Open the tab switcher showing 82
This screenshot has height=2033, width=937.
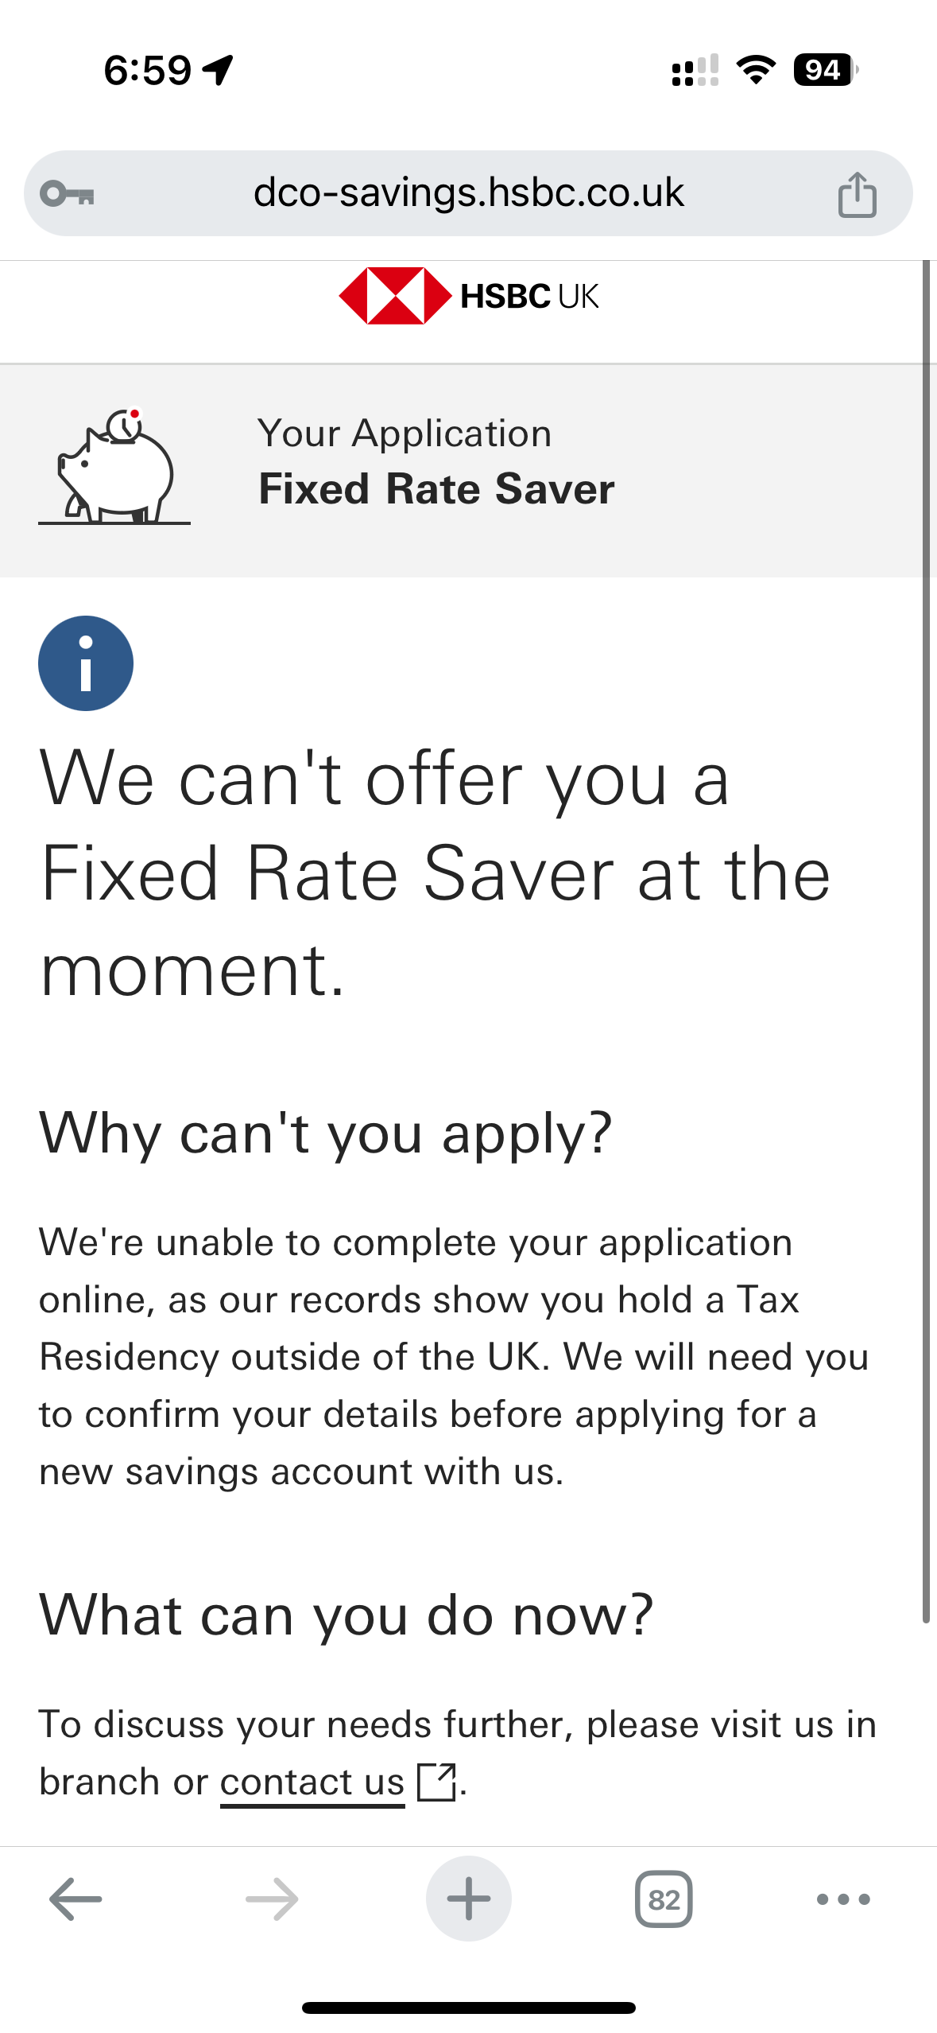coord(664,1899)
